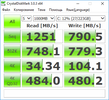Viewport: 109px width, 100px height.
Task: Click the 4K QD32 write result 480.2
Action: point(85,80)
